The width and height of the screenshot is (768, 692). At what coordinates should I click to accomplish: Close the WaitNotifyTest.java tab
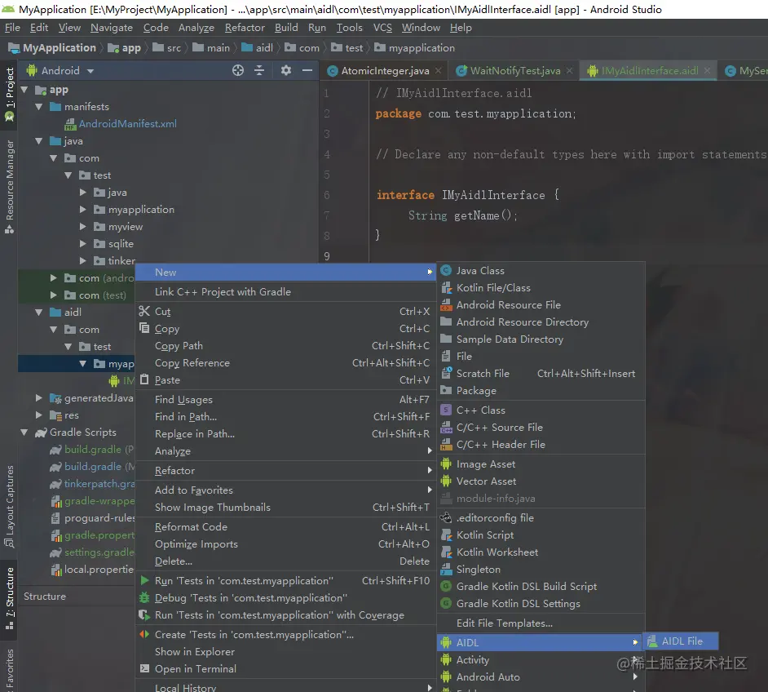[x=569, y=71]
